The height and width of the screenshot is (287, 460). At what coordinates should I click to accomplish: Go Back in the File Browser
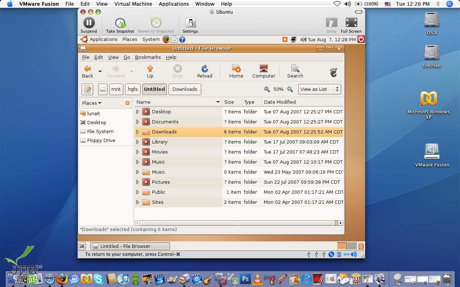(87, 71)
